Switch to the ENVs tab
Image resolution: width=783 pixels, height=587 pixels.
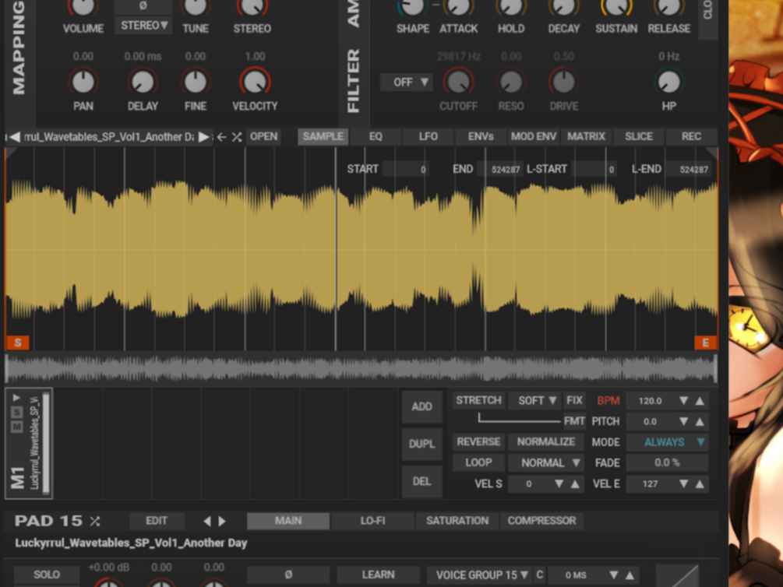point(481,137)
